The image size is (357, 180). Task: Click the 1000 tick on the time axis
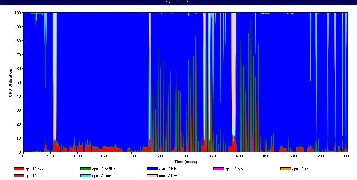77,156
